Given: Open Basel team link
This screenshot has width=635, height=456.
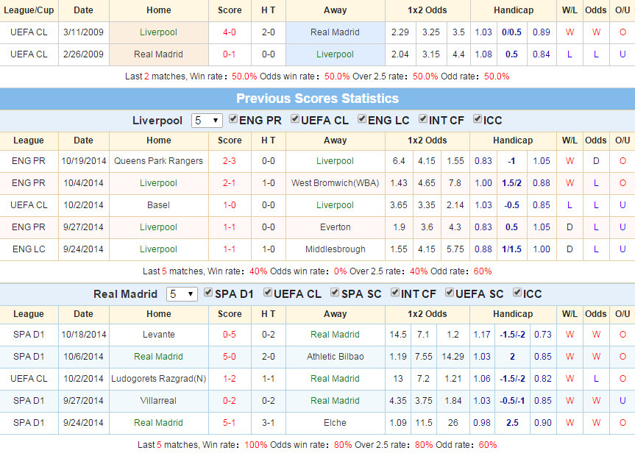Looking at the screenshot, I should (x=158, y=205).
